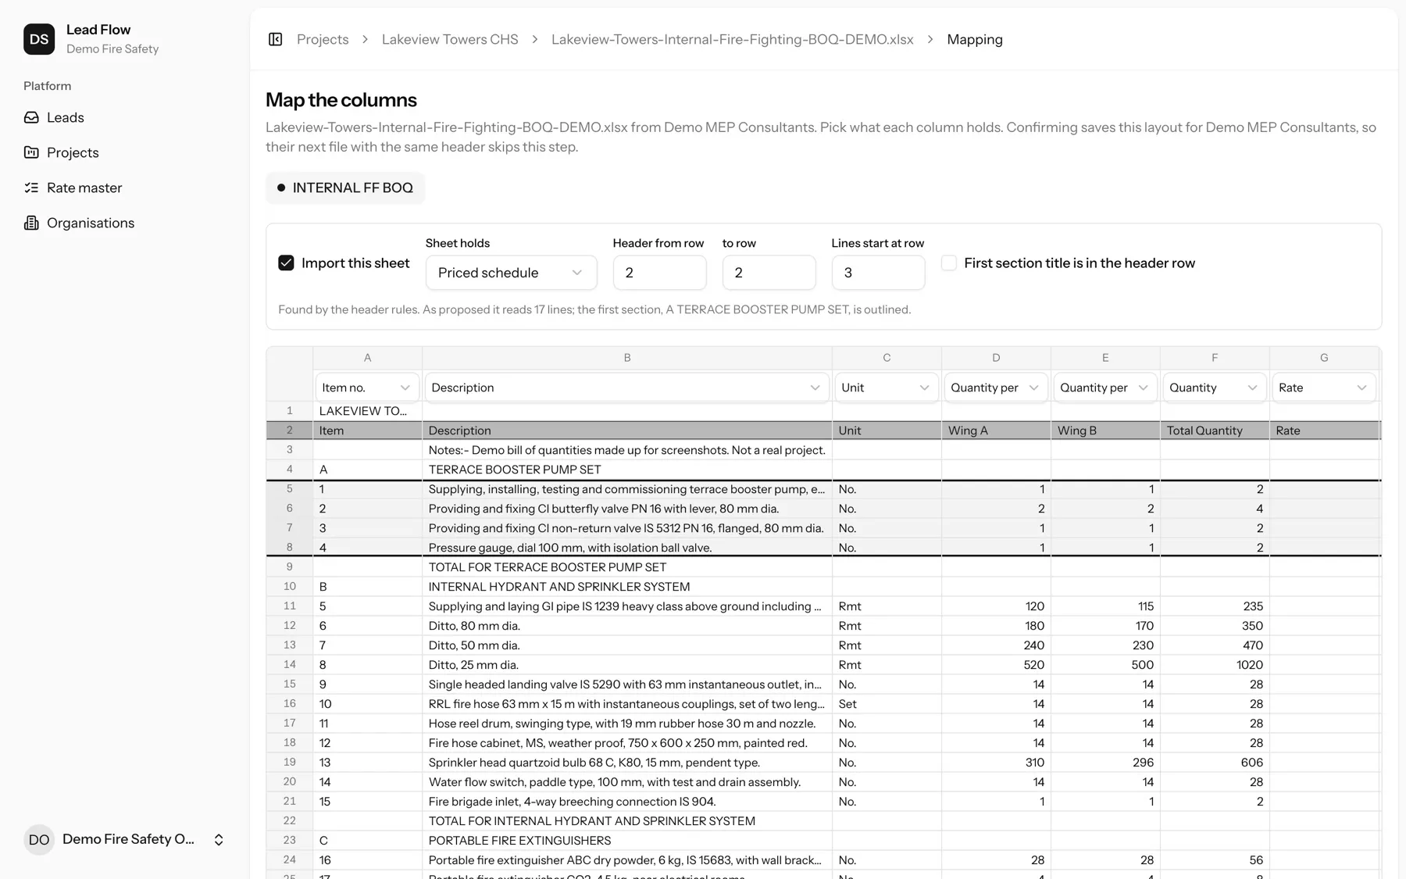The image size is (1406, 879).
Task: Open the BOQ-DEMO.xlsx breadcrumb link
Action: (733, 39)
